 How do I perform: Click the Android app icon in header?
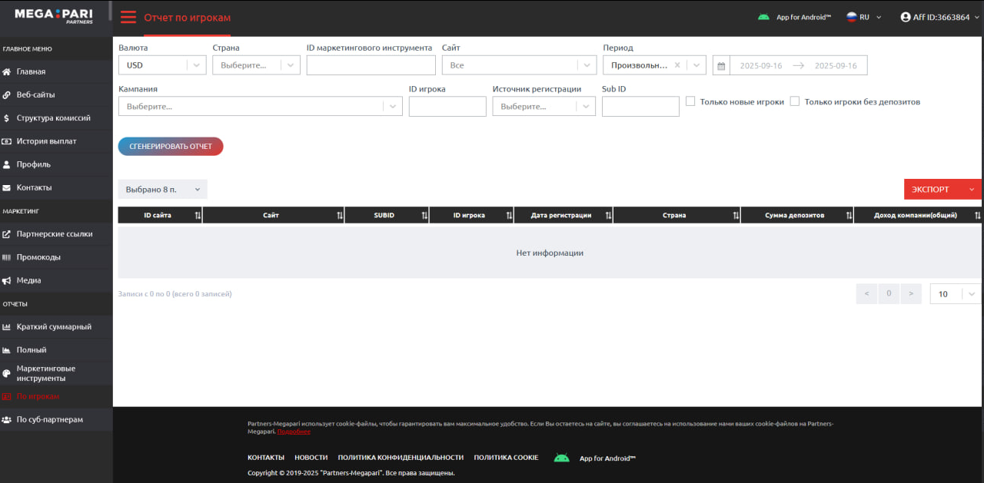tap(763, 17)
